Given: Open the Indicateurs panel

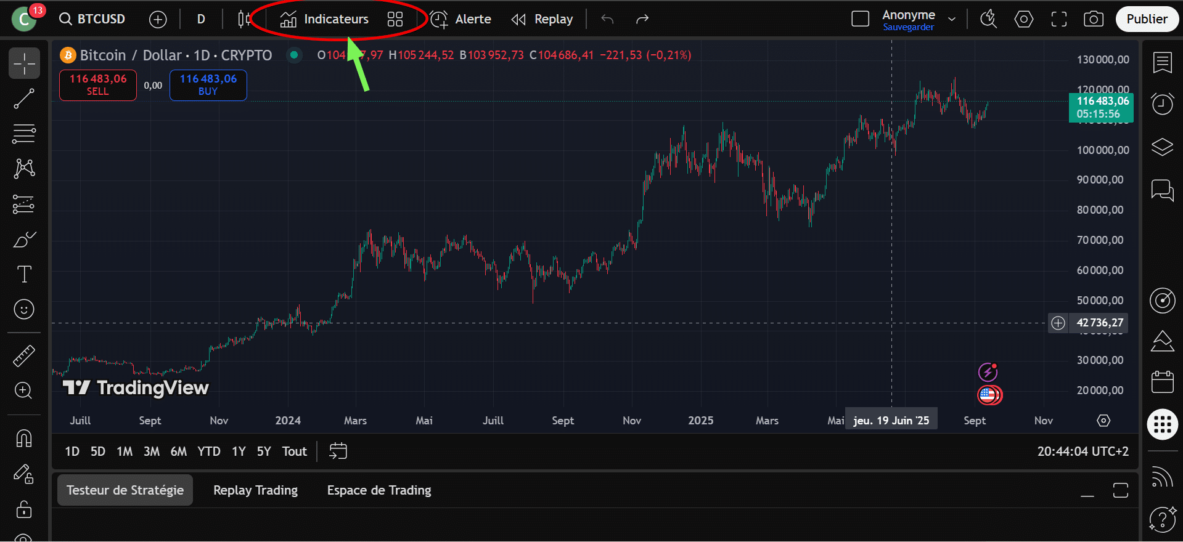Looking at the screenshot, I should coord(325,19).
